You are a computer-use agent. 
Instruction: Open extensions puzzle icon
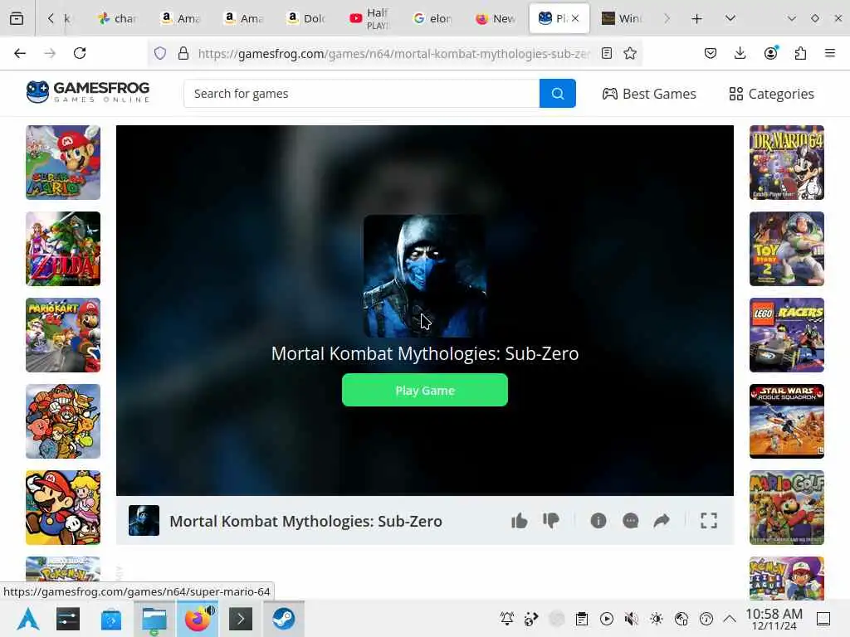pyautogui.click(x=800, y=53)
